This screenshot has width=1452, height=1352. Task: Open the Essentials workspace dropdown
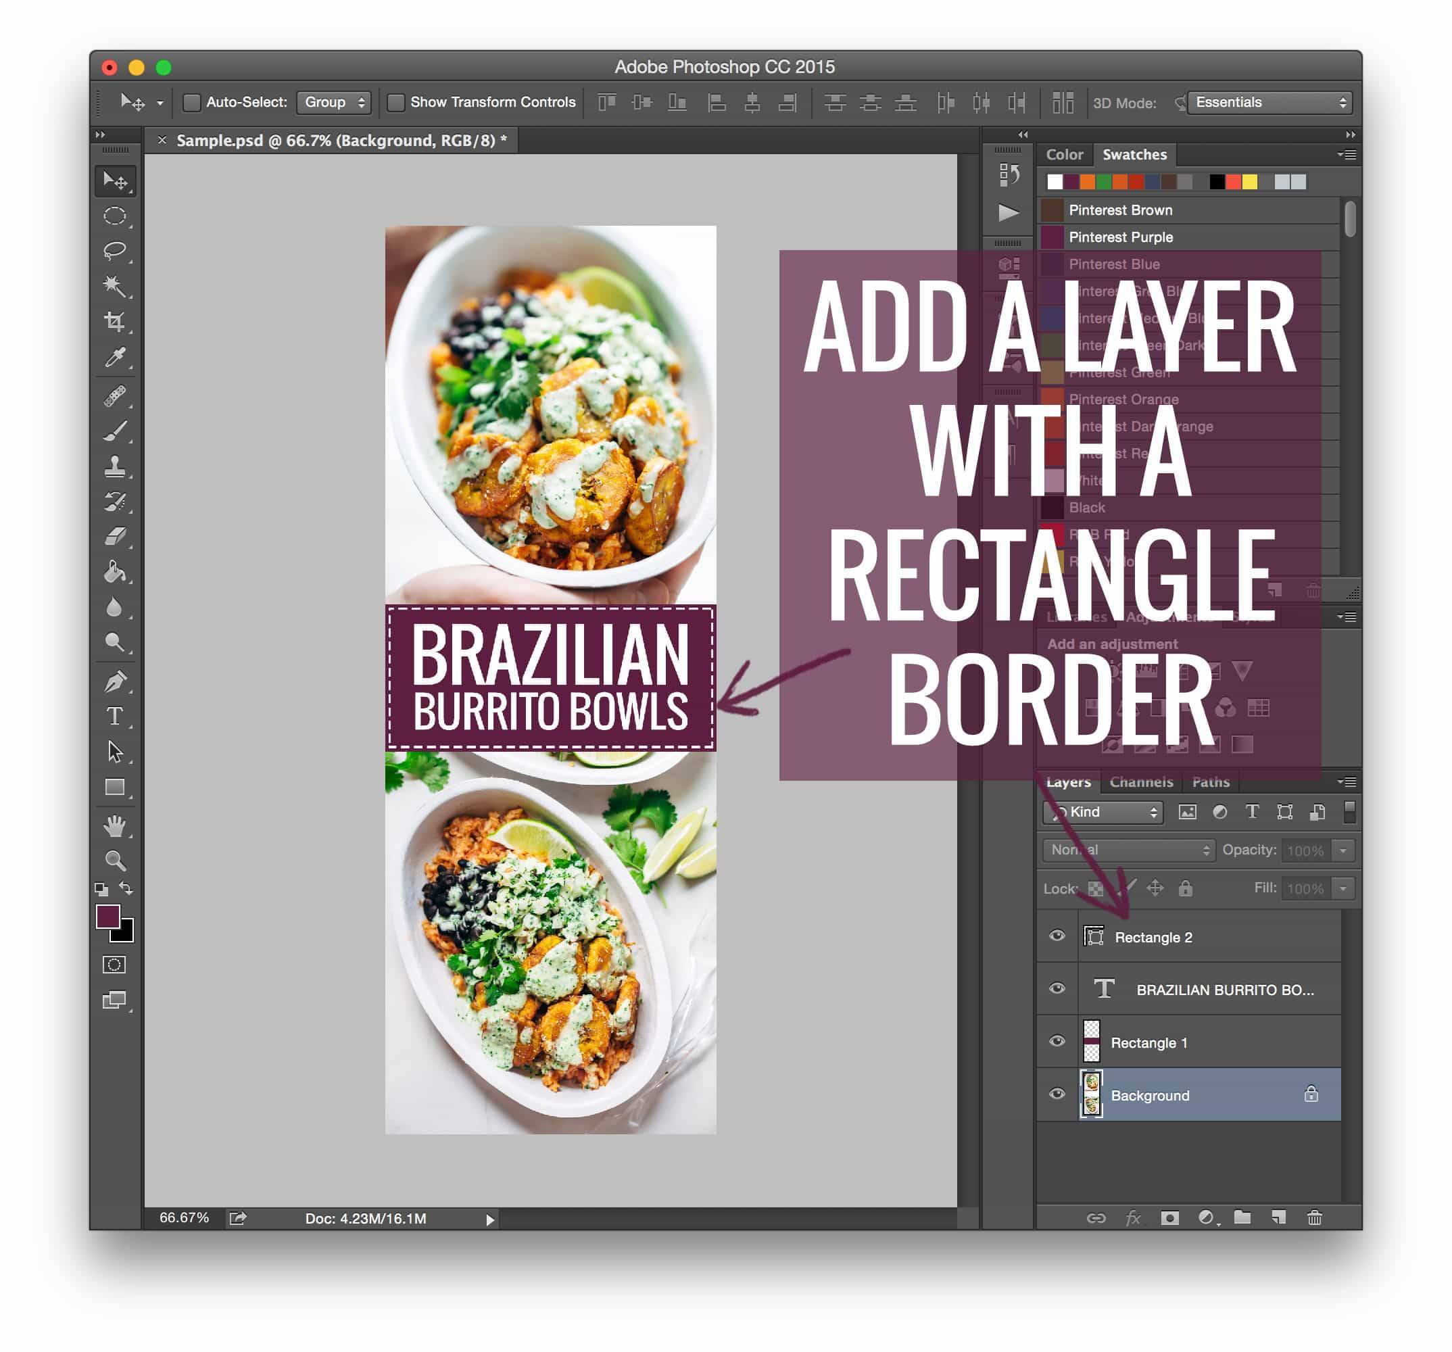click(1270, 103)
